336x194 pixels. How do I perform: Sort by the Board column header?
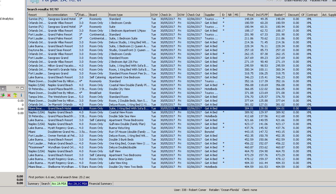click(x=99, y=15)
